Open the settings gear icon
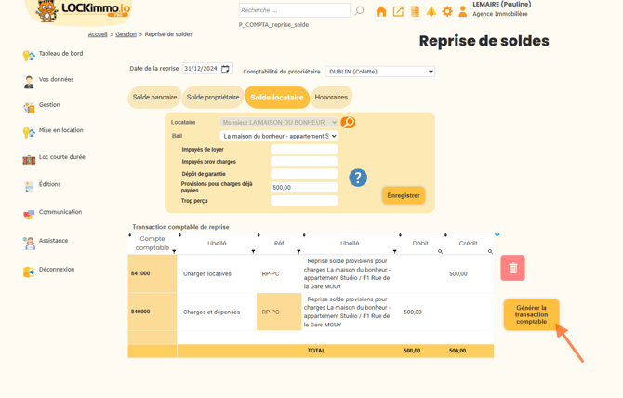The width and height of the screenshot is (623, 398). [x=447, y=11]
